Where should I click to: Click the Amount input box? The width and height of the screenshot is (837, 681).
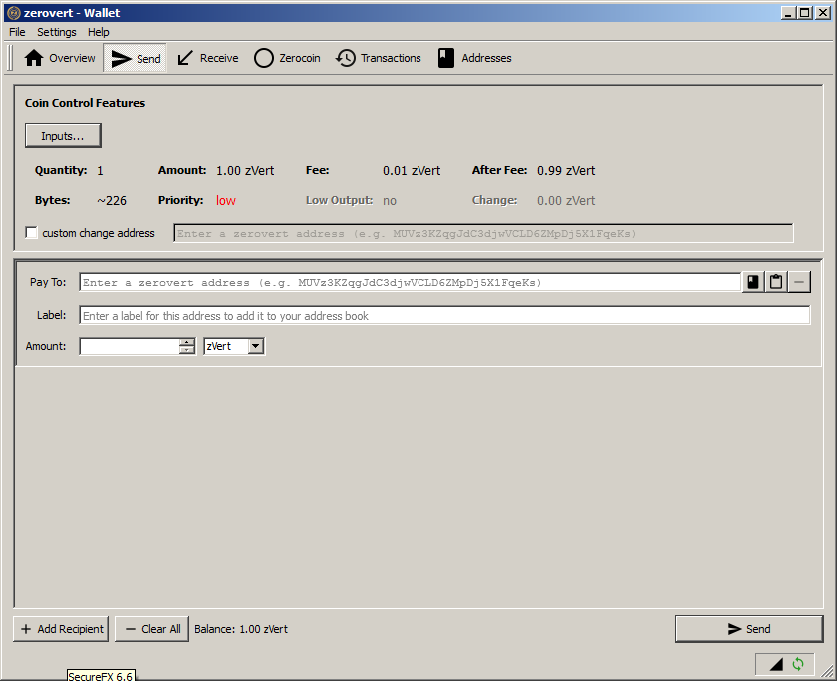130,346
